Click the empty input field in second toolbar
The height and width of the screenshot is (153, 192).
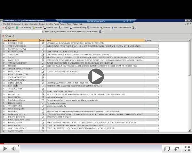click(22, 32)
